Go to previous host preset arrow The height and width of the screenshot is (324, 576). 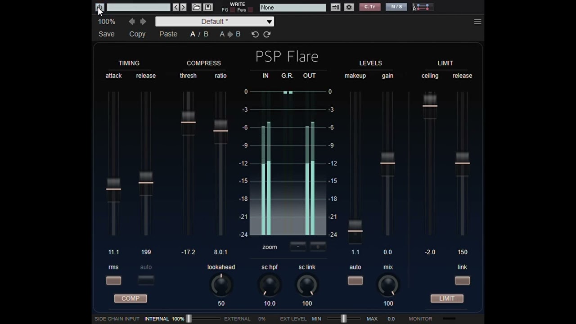click(x=176, y=7)
